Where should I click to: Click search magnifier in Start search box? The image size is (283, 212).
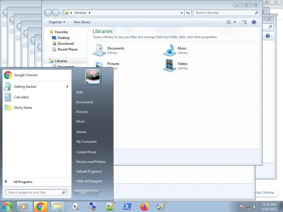click(64, 192)
